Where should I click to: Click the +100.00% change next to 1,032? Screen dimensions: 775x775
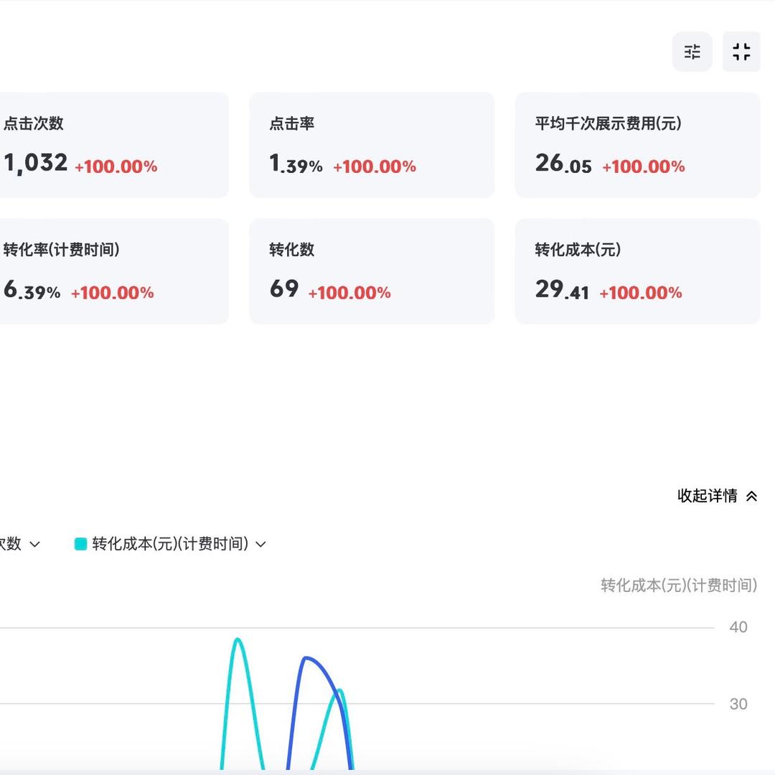point(116,166)
